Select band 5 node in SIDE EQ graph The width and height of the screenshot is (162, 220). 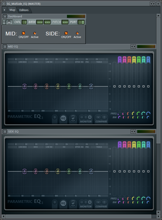tap(69, 171)
